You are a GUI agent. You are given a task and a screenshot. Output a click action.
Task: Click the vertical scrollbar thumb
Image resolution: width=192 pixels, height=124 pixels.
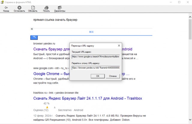pos(190,29)
